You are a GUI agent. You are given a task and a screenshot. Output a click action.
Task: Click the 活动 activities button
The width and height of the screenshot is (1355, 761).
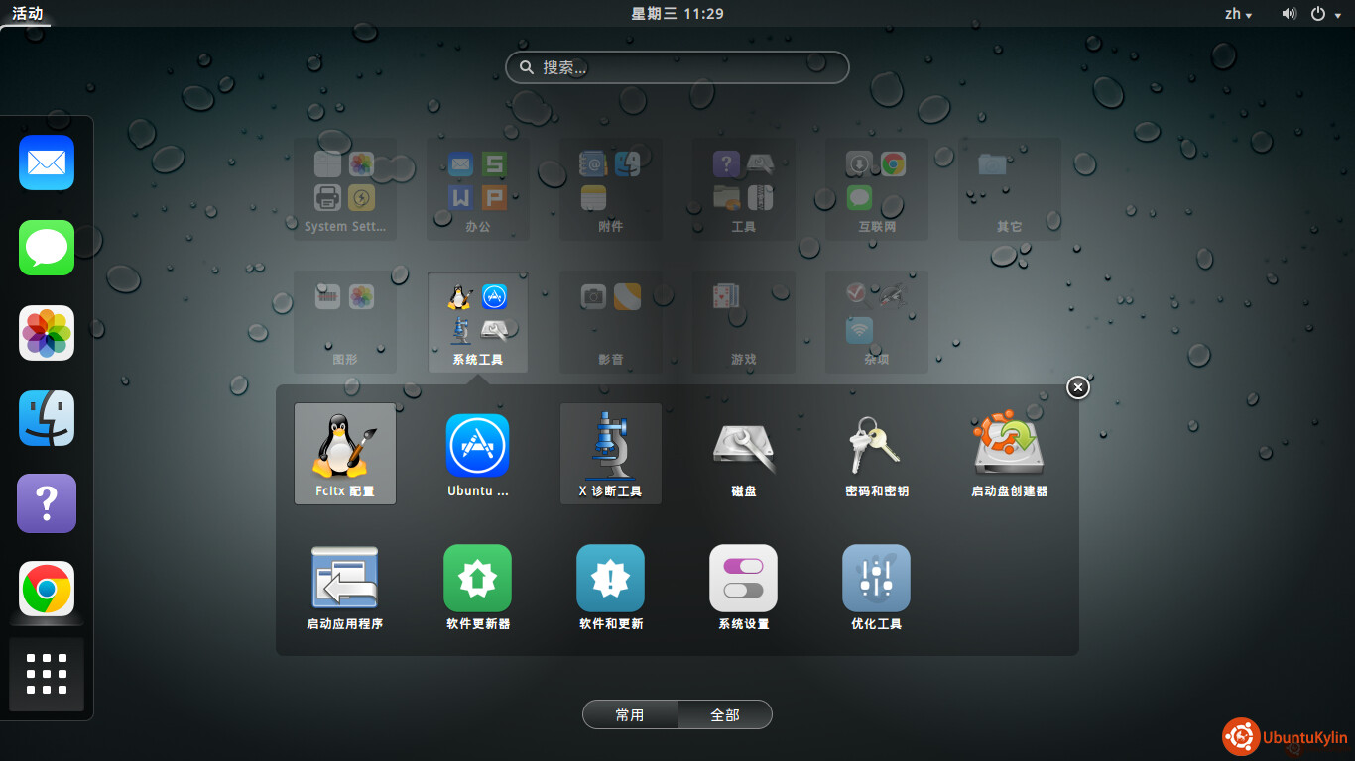pos(27,14)
